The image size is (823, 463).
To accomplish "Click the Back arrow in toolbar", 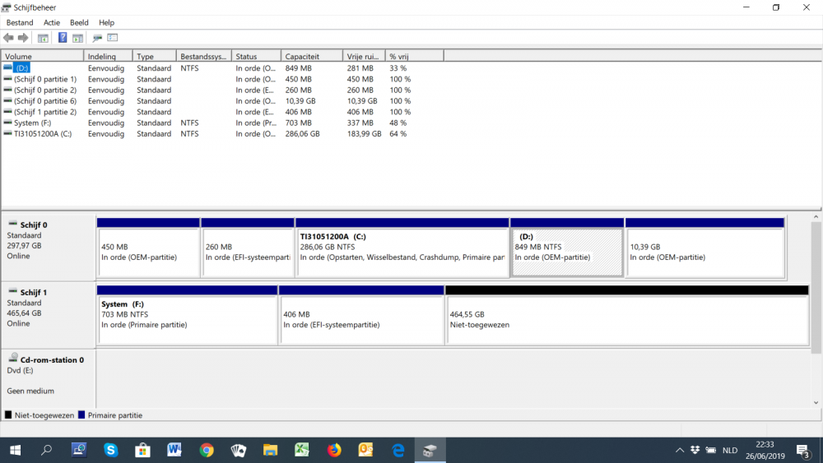I will click(x=9, y=38).
